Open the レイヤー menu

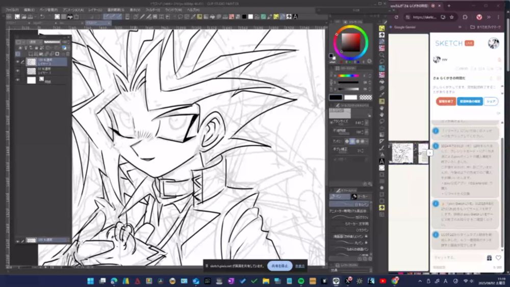(95, 10)
